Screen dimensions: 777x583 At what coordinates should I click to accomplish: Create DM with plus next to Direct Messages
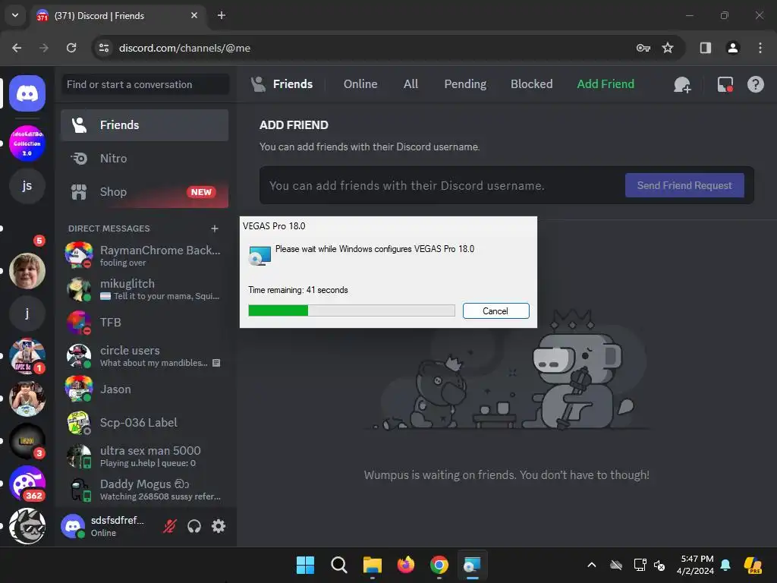(215, 228)
